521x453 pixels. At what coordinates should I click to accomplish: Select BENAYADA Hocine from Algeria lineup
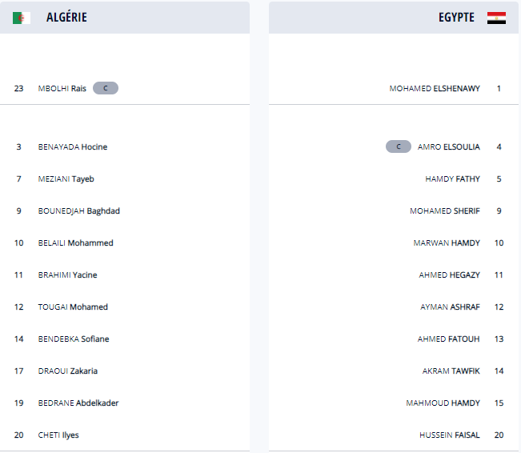click(x=73, y=146)
